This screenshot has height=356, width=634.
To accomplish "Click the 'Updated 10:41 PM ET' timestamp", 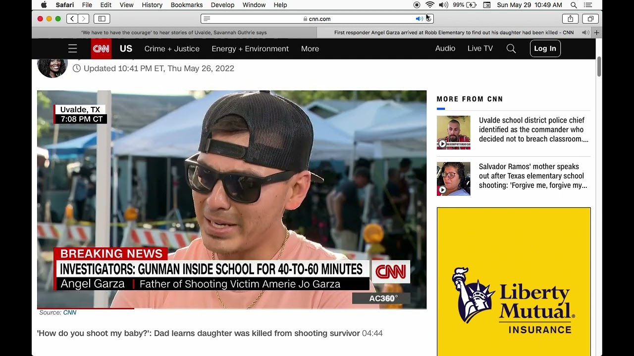I will [158, 68].
